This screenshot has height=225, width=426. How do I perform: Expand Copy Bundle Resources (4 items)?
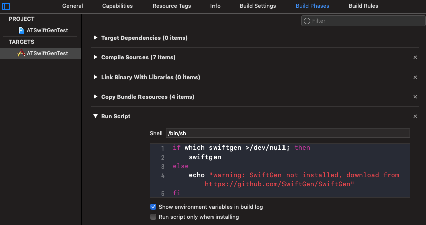[x=96, y=97]
